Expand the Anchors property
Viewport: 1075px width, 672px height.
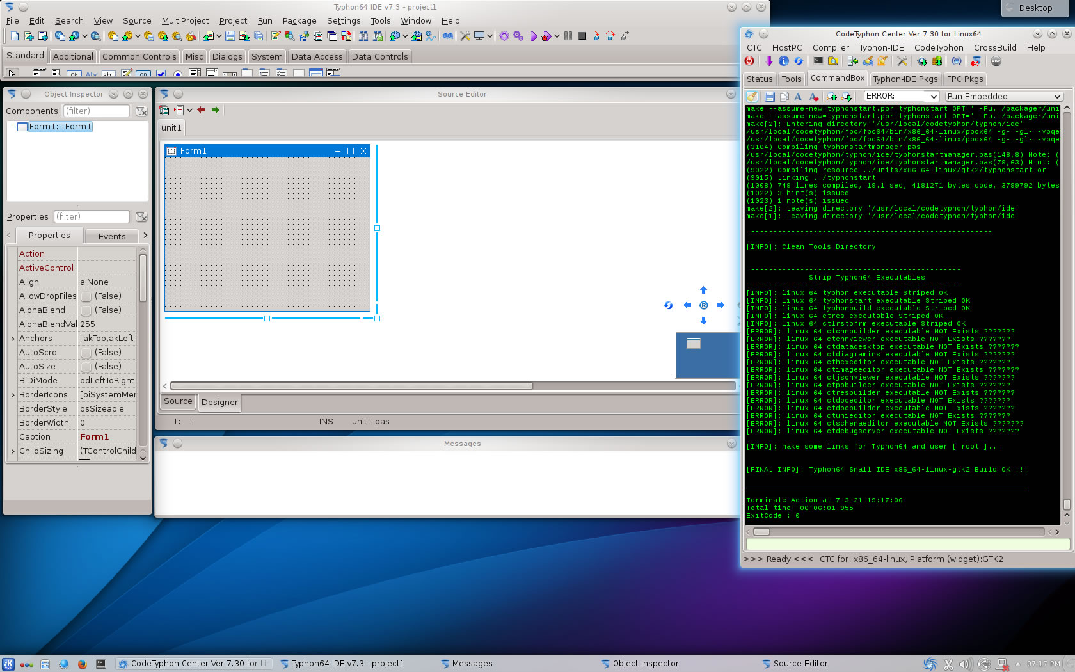(x=13, y=339)
